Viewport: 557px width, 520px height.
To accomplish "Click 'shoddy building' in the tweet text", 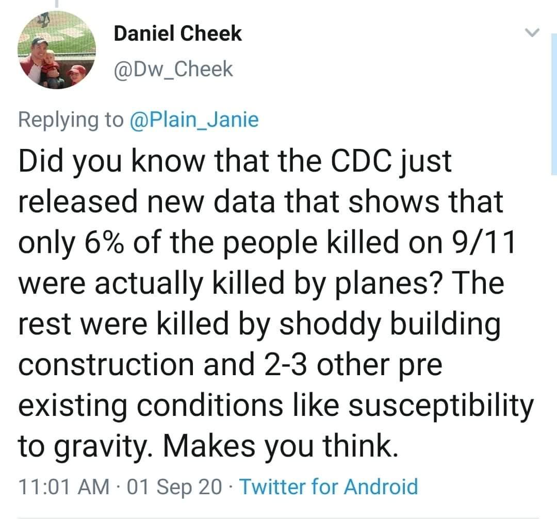I will click(x=390, y=325).
